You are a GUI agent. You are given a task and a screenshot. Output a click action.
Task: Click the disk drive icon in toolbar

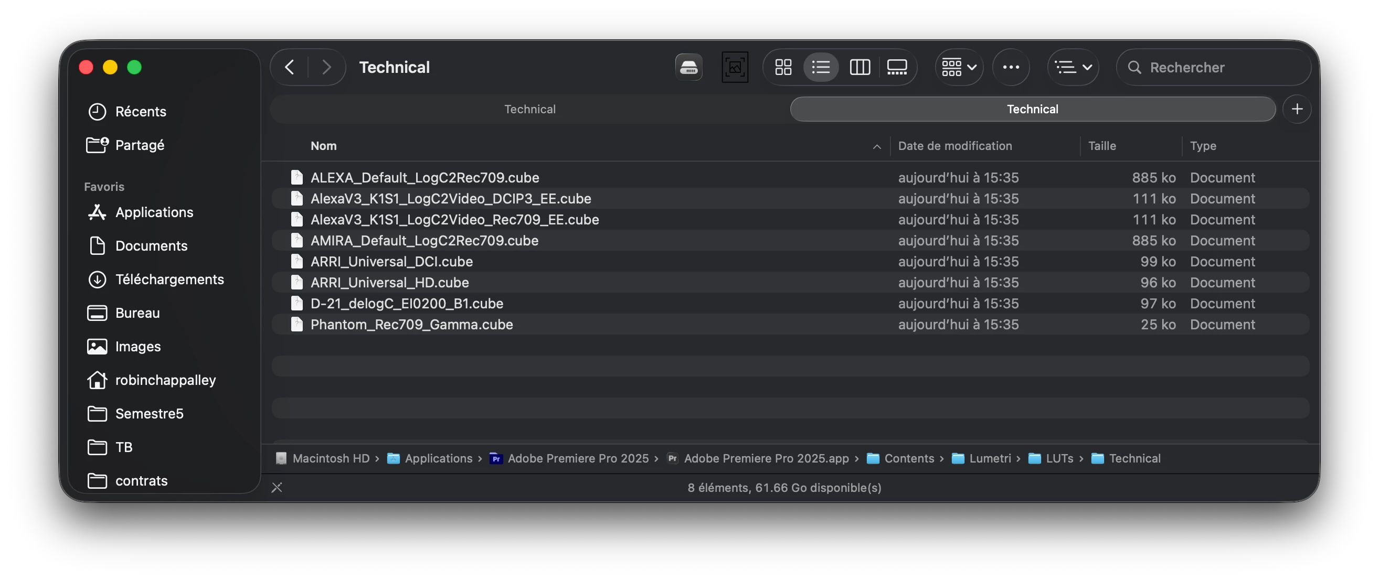coord(688,68)
